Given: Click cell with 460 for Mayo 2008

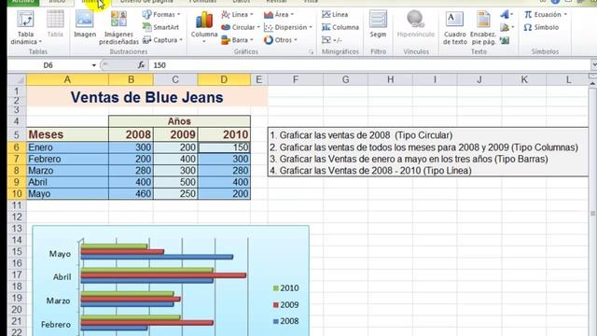Looking at the screenshot, I should click(131, 193).
